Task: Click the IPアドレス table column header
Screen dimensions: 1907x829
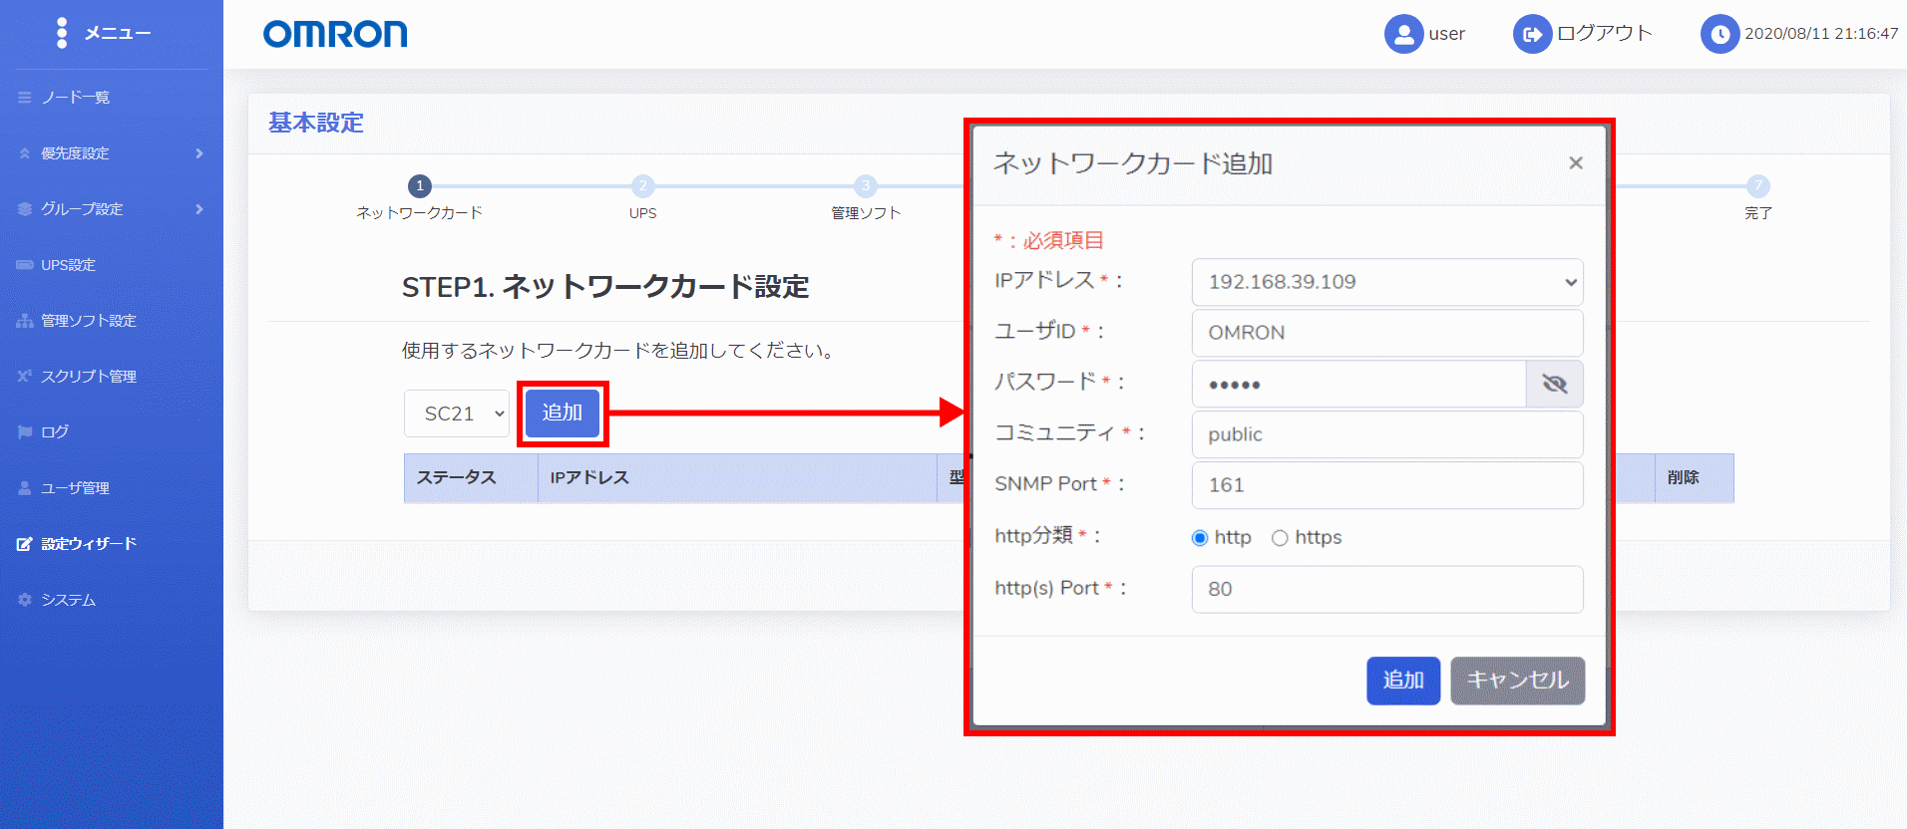Action: coord(737,478)
